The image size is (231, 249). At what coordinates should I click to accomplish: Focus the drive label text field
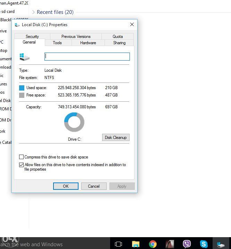click(x=87, y=56)
